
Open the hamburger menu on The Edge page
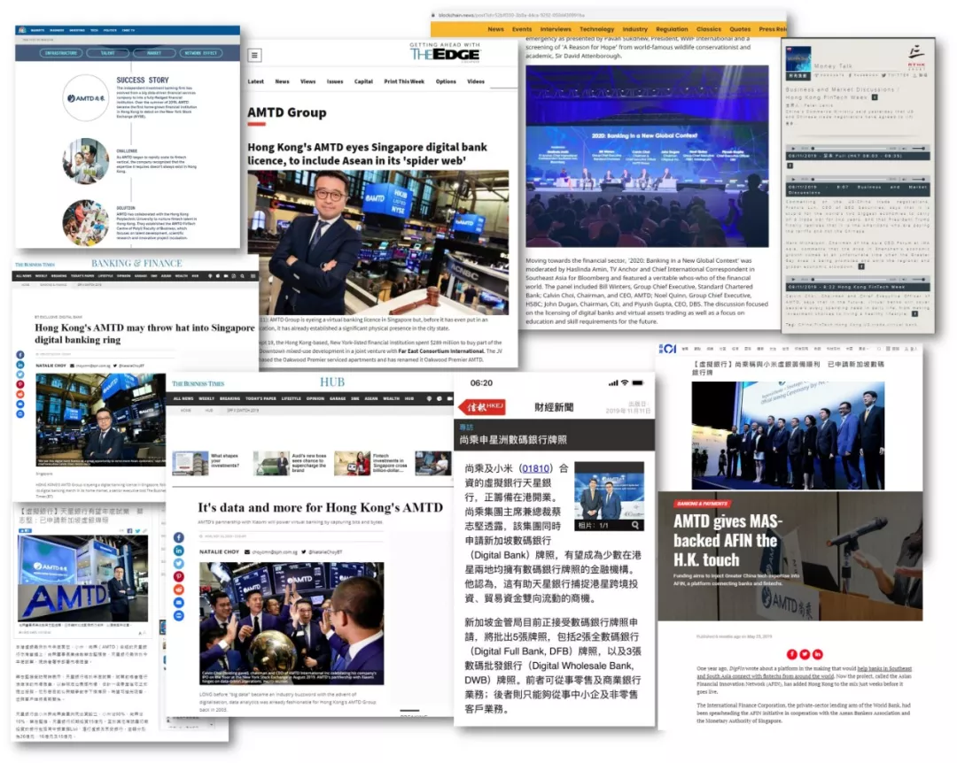(x=254, y=56)
